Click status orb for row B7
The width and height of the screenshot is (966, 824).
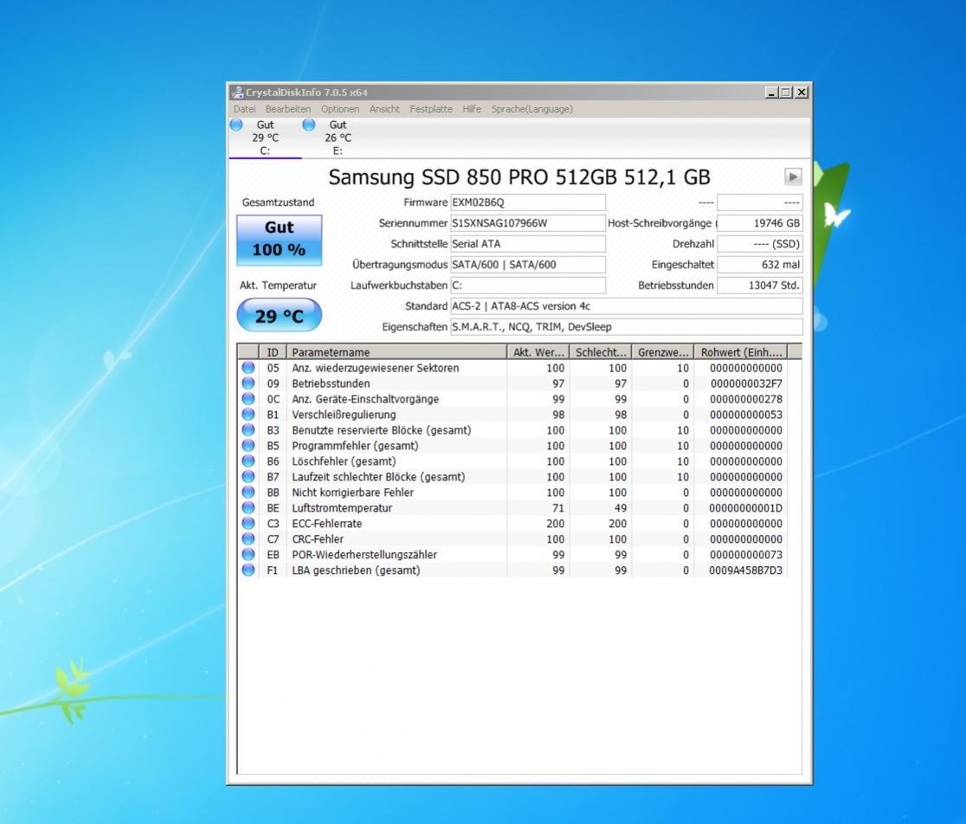coord(248,477)
